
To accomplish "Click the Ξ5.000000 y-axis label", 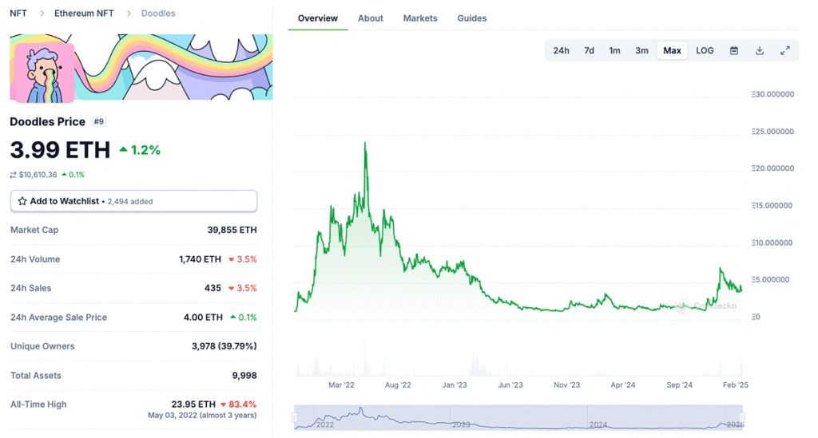I will coord(771,280).
